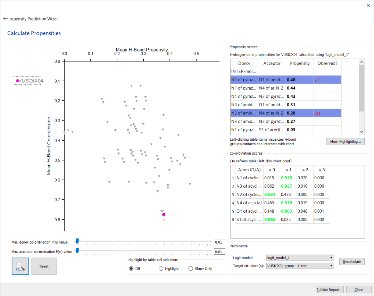Select the Off highlight radio button
This screenshot has width=374, height=296.
click(x=131, y=269)
